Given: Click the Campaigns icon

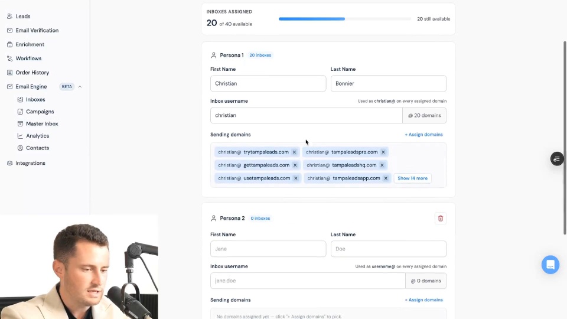Looking at the screenshot, I should [x=20, y=112].
